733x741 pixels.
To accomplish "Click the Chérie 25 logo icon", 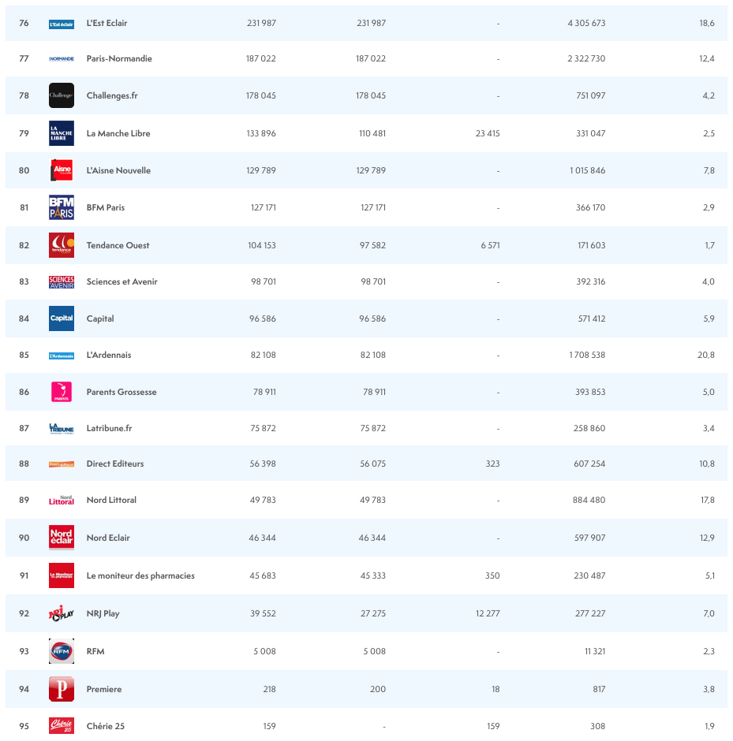I will point(62,726).
